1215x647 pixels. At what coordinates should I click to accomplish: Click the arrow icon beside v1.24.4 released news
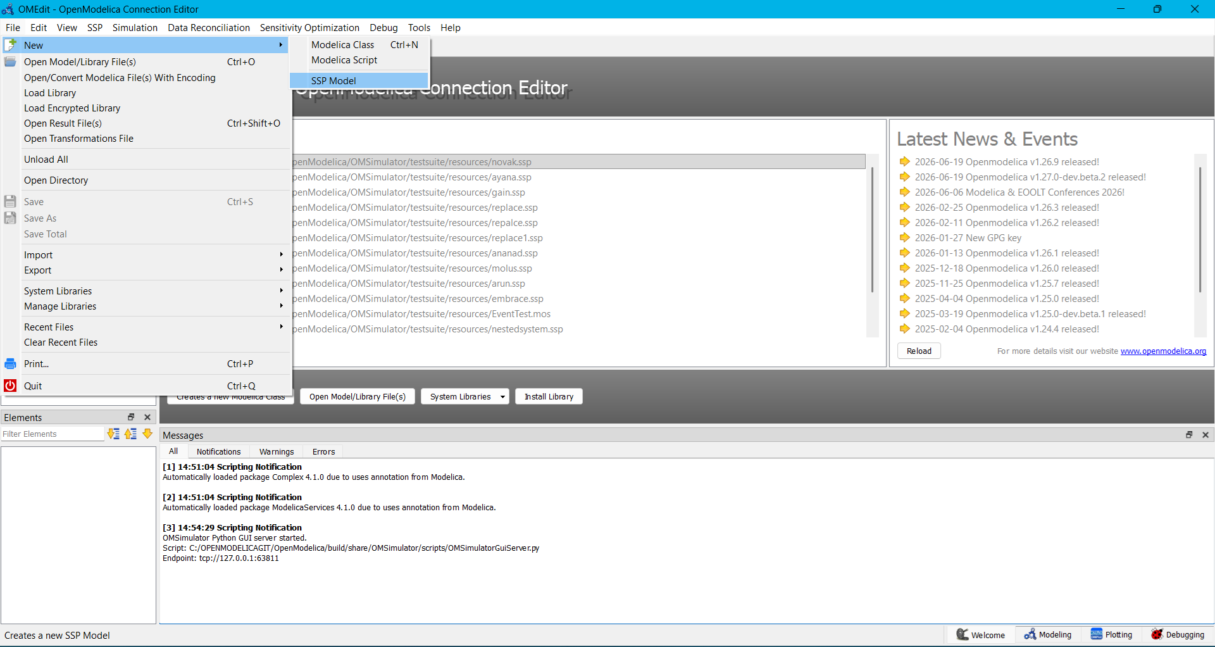click(905, 329)
